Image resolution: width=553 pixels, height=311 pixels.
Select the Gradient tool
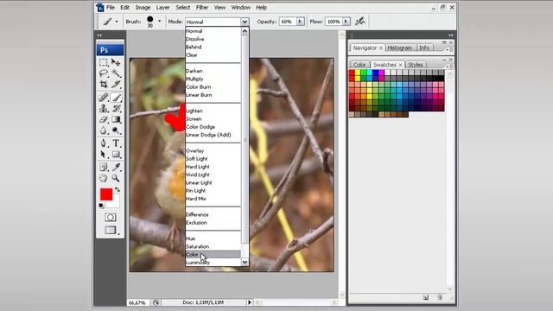tap(116, 119)
